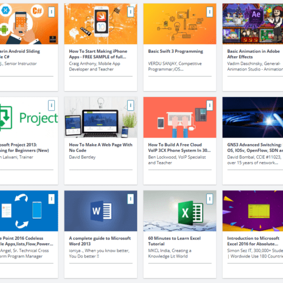Open 'Basic Swift 3 Programming' course title

click(175, 51)
